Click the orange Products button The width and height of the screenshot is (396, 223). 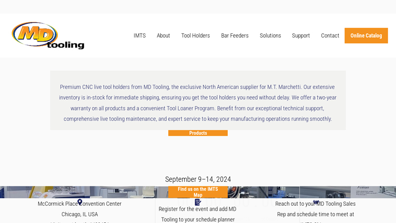[198, 133]
